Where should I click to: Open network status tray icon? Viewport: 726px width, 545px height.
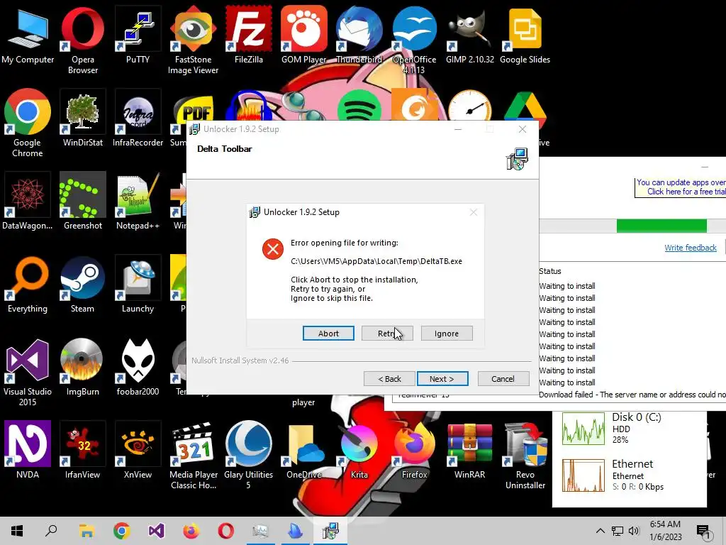pyautogui.click(x=618, y=531)
